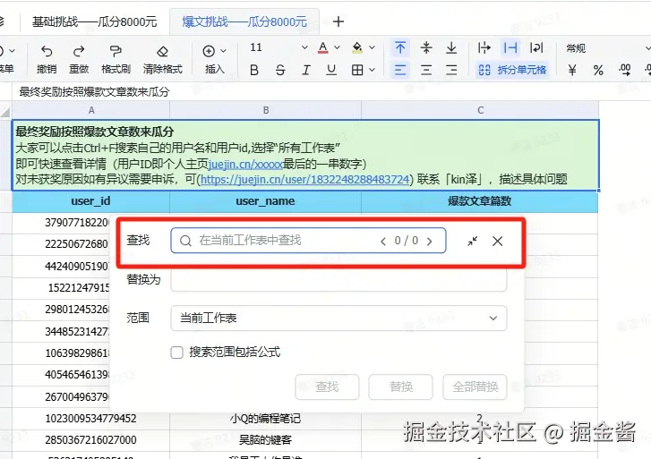
Task: Expand the fill color dropdown arrow
Action: click(372, 47)
